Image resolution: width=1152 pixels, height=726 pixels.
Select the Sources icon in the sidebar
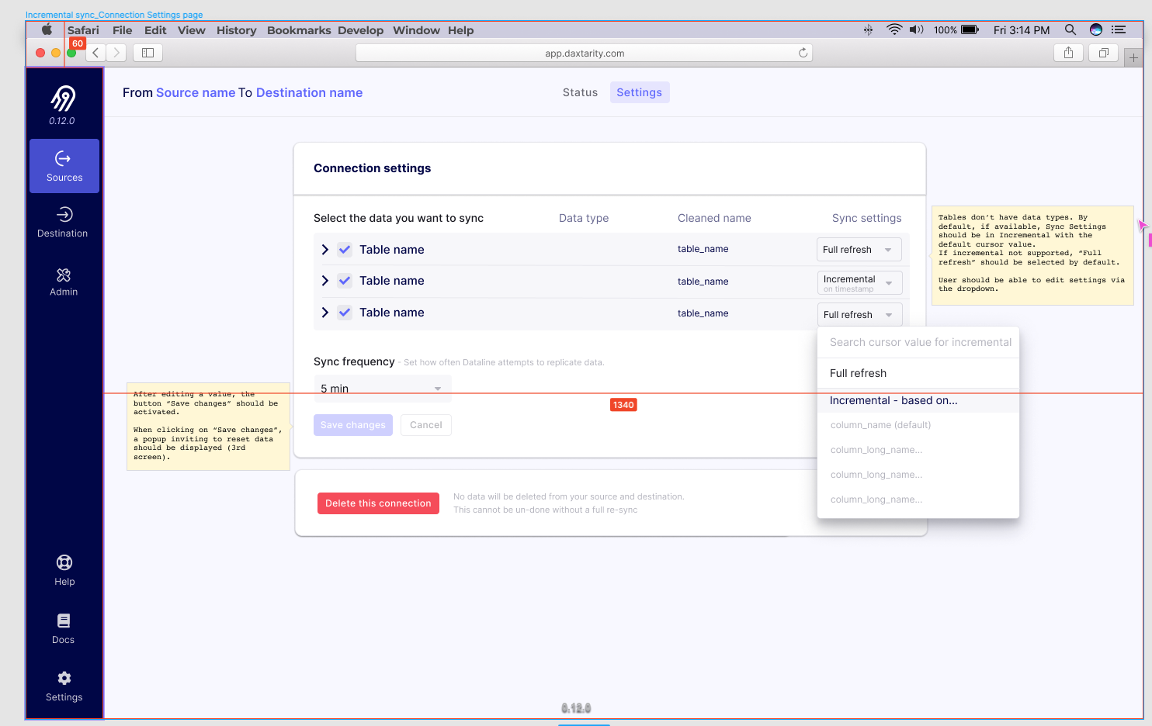coord(64,166)
